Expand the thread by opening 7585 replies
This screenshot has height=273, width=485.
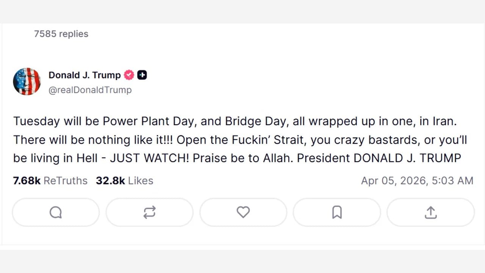tap(61, 34)
